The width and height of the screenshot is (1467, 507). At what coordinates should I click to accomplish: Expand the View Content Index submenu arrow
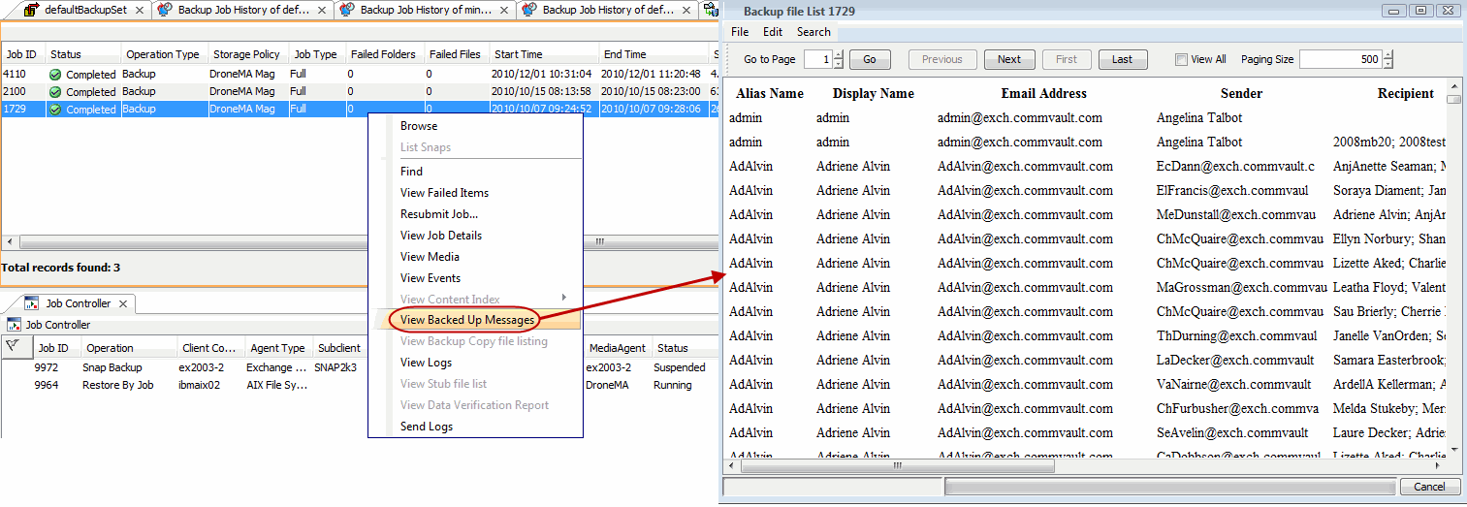coord(564,299)
